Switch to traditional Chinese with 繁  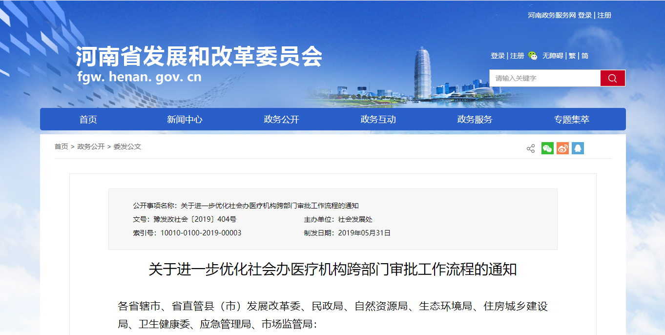[572, 56]
